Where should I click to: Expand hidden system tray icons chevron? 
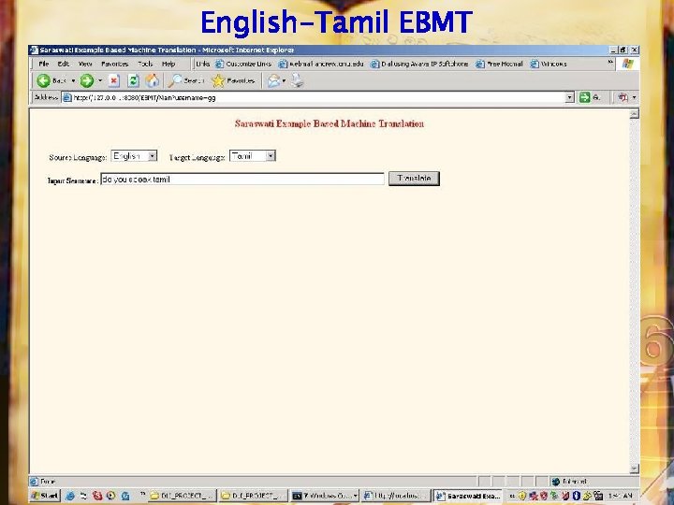point(512,496)
